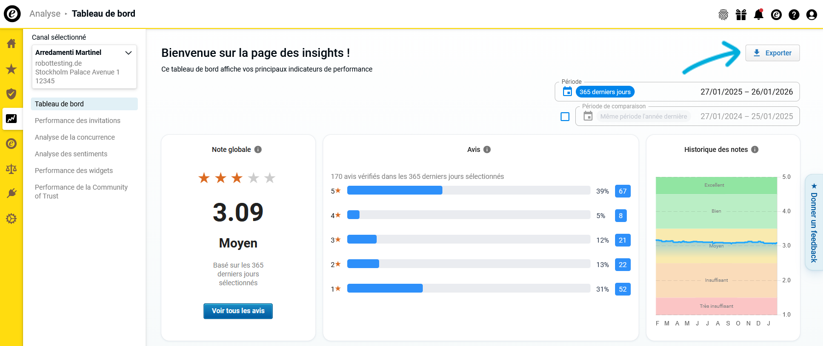Viewport: 823px width, 346px height.
Task: Open the user account profile icon
Action: click(x=811, y=15)
